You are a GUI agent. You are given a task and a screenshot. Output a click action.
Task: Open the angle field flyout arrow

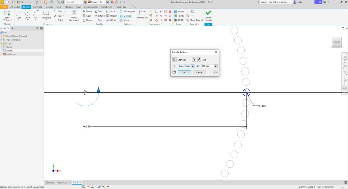pos(215,66)
